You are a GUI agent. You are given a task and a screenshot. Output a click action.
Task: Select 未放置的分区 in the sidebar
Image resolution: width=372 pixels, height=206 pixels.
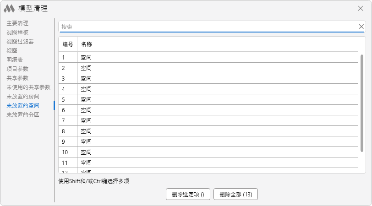point(23,114)
